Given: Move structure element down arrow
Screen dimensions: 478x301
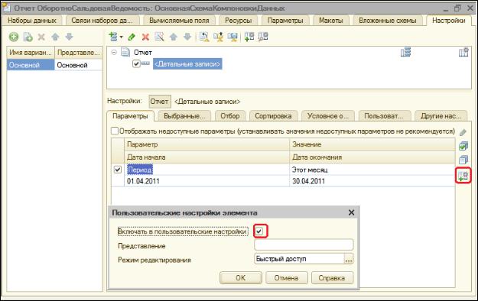Looking at the screenshot, I should [x=187, y=37].
